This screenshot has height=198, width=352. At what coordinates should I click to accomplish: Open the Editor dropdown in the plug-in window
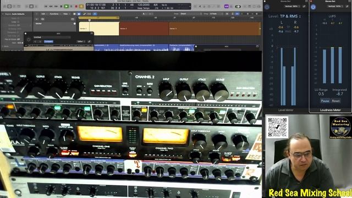pyautogui.click(x=81, y=42)
